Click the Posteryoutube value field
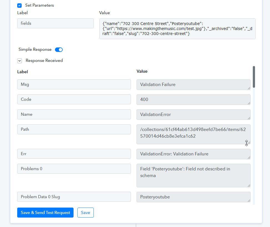 coord(193,197)
